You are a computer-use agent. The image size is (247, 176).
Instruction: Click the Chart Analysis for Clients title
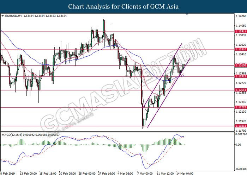click(123, 6)
